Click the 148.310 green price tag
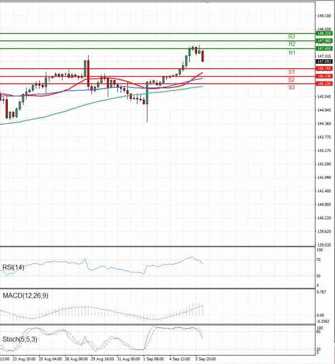 click(x=324, y=34)
